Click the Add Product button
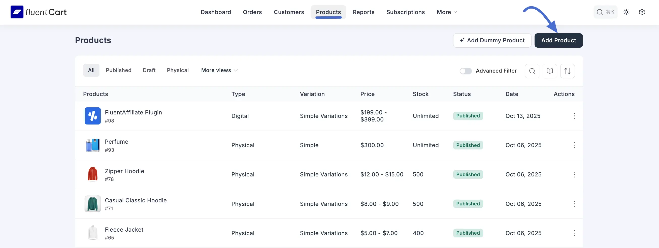Image resolution: width=659 pixels, height=248 pixels. click(x=558, y=40)
